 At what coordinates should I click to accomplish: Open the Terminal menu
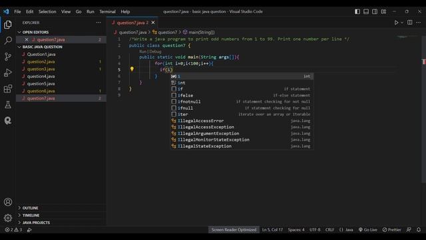[x=107, y=12]
